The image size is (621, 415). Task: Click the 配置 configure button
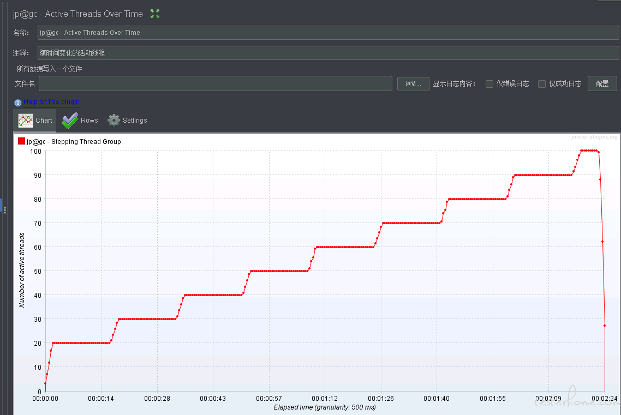[602, 83]
